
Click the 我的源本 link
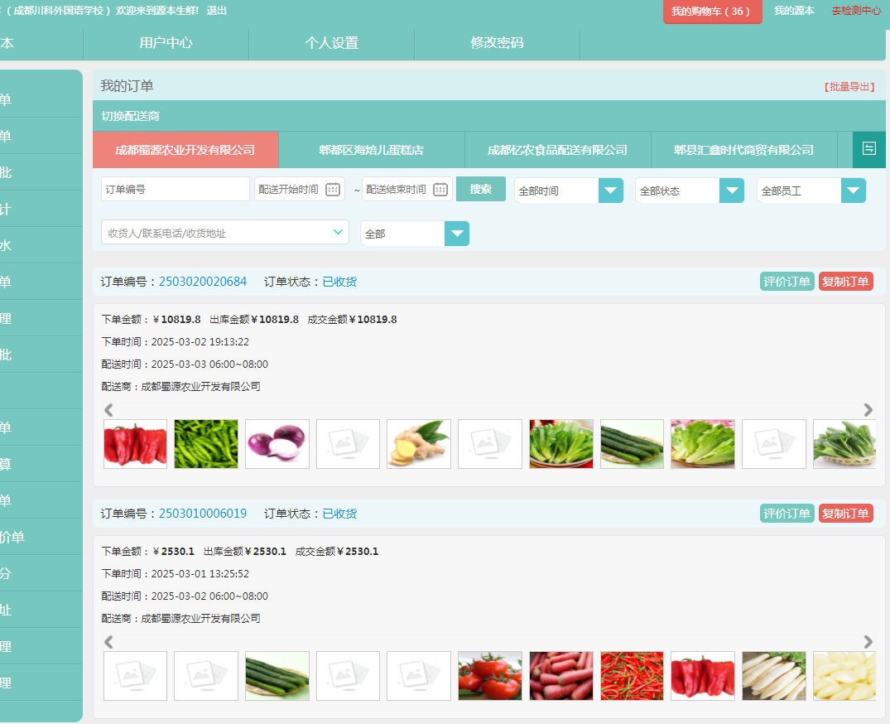coord(793,11)
